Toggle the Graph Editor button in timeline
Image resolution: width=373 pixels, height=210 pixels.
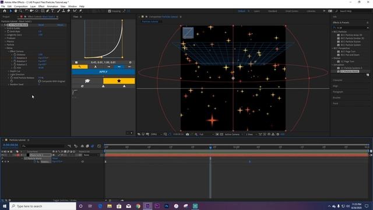[x=99, y=146]
